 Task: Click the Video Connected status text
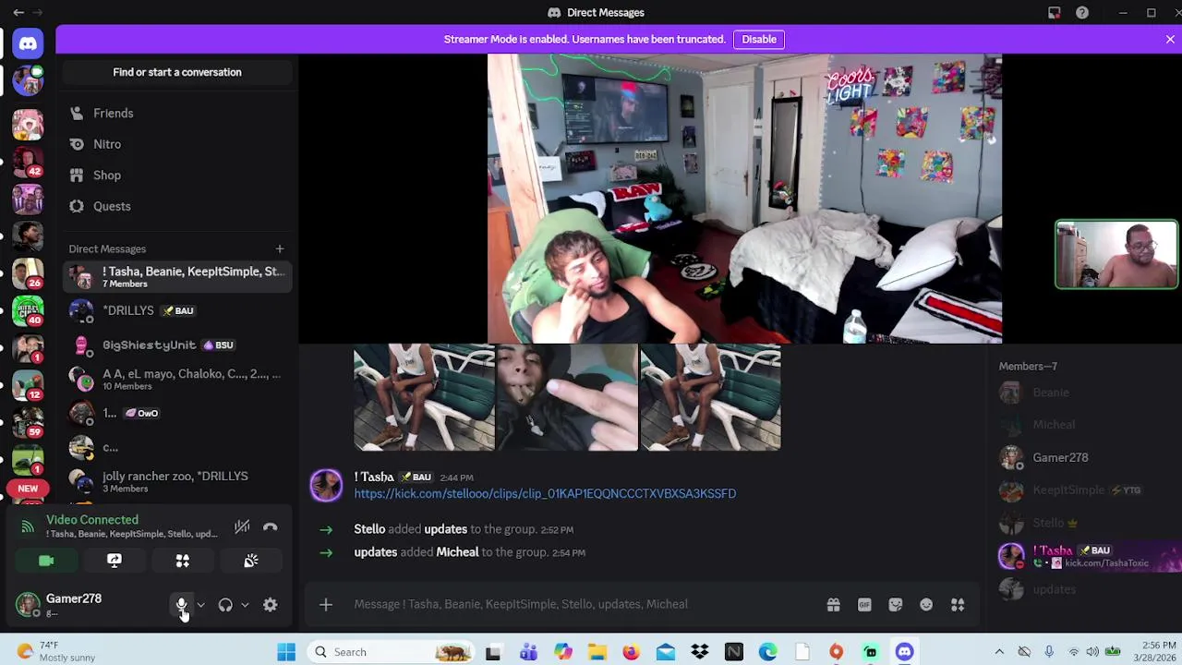pos(92,520)
